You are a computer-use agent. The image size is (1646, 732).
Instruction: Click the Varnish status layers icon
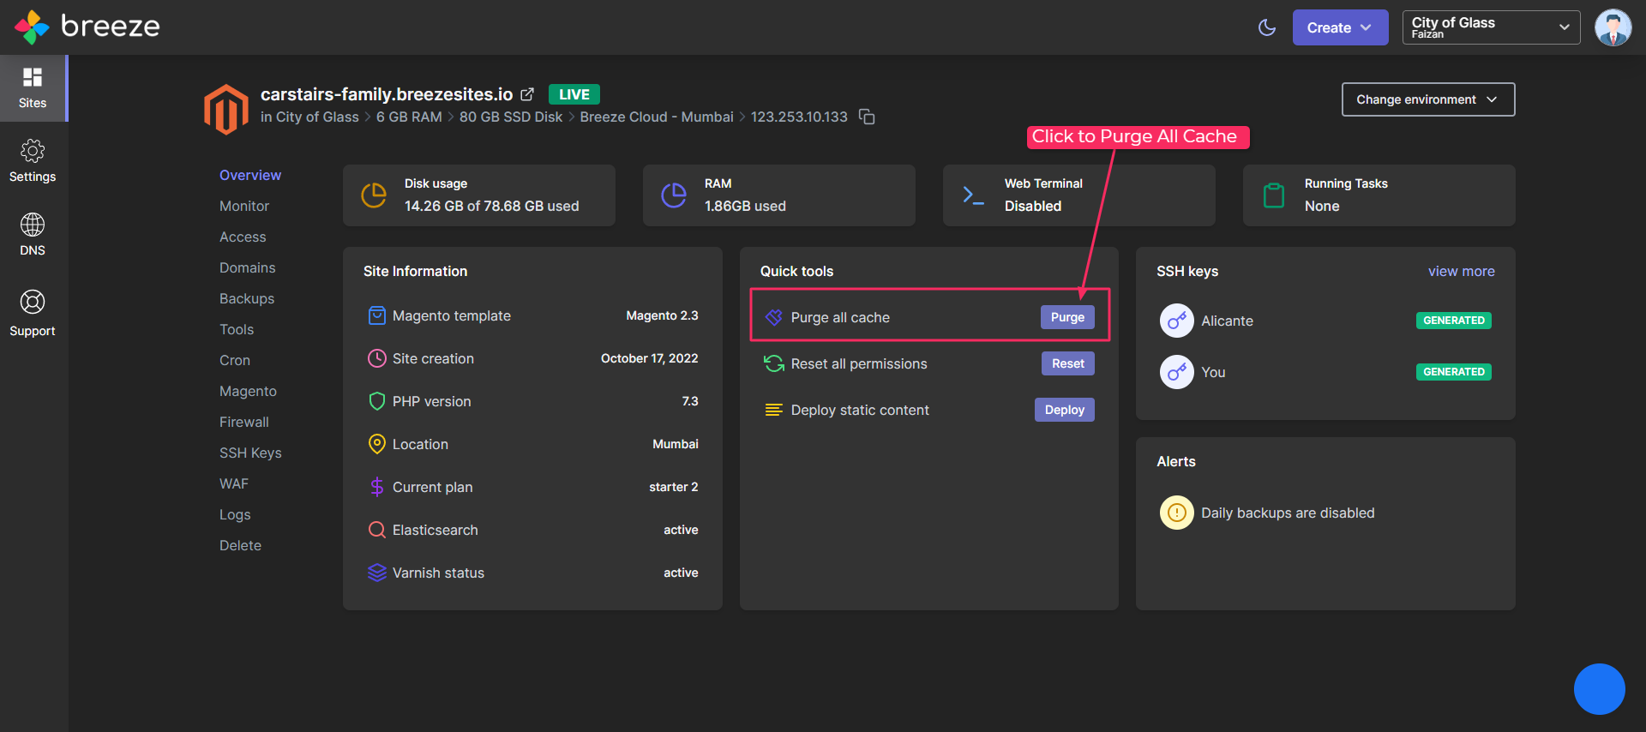tap(376, 573)
